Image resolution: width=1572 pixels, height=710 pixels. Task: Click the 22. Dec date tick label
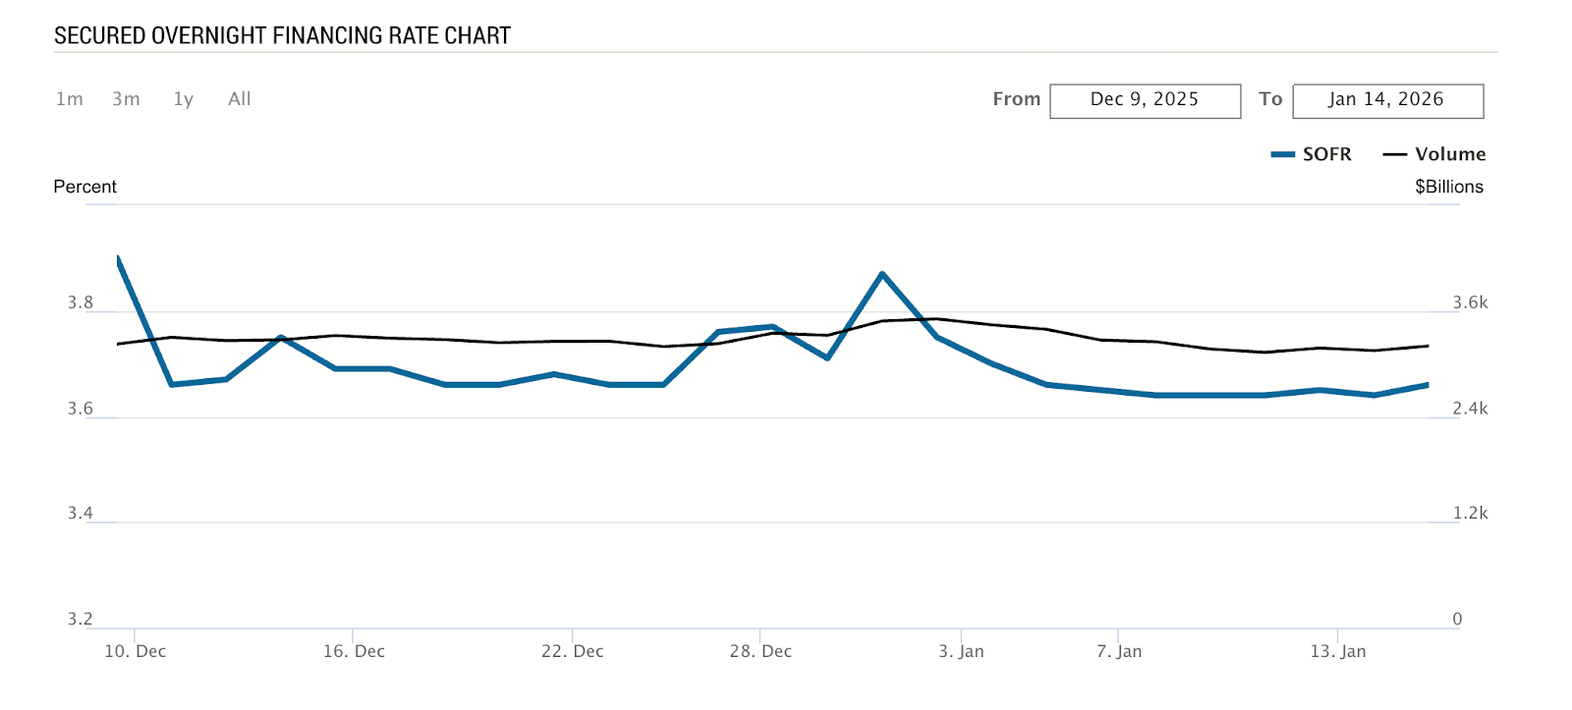[573, 651]
